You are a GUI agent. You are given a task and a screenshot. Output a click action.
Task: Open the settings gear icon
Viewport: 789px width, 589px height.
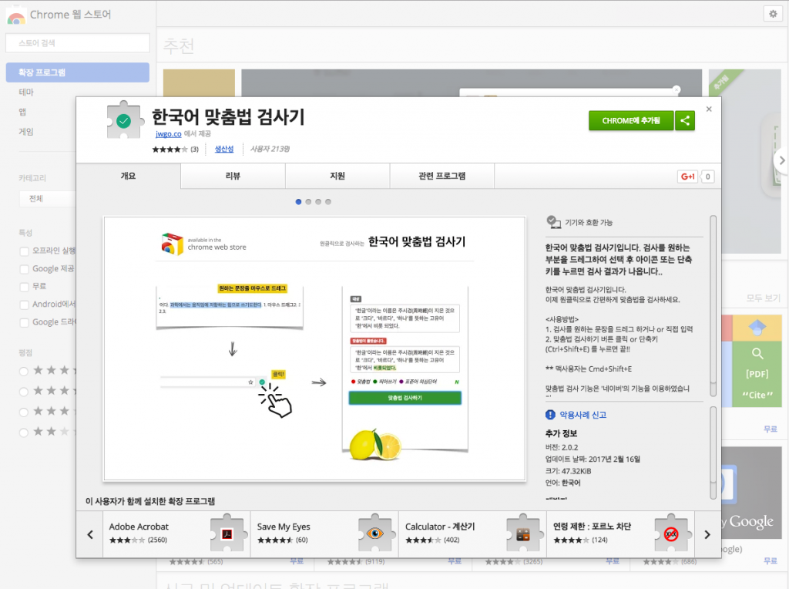[773, 14]
